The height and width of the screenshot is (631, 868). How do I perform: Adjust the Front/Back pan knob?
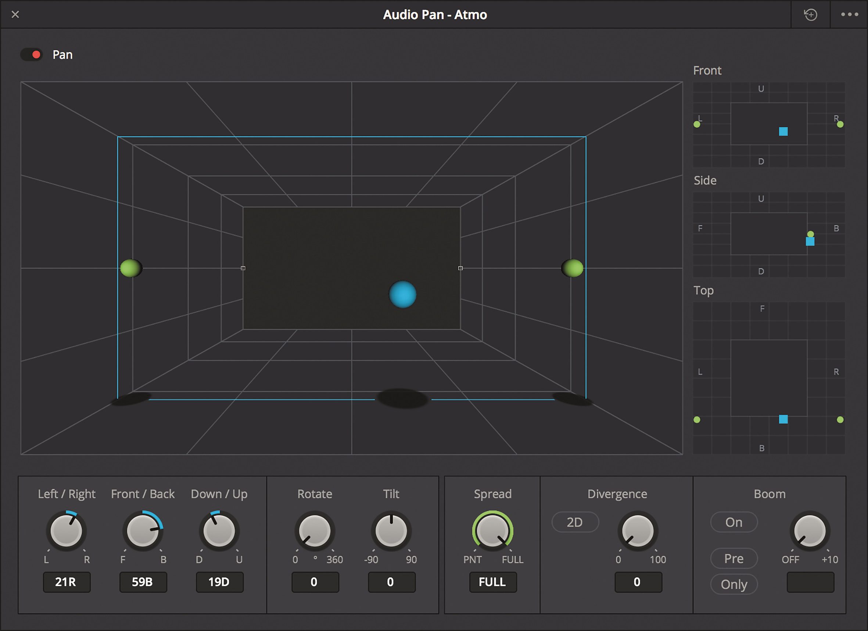[x=143, y=532]
